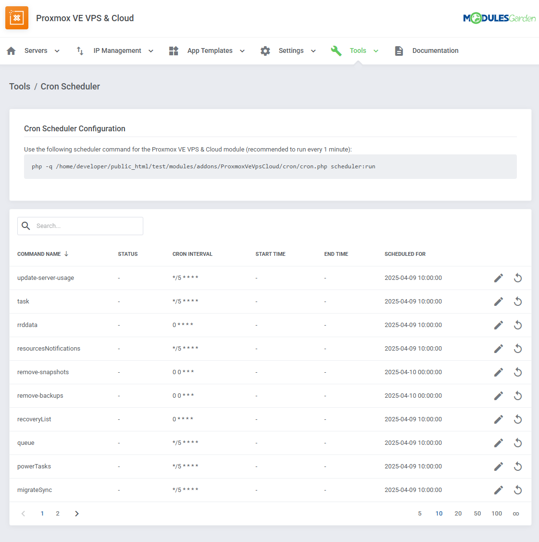This screenshot has width=539, height=542.
Task: Edit the update-server-usage cron task
Action: 498,278
